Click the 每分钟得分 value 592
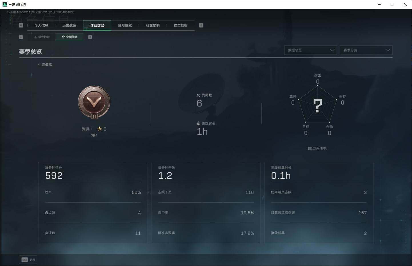 tap(54, 176)
